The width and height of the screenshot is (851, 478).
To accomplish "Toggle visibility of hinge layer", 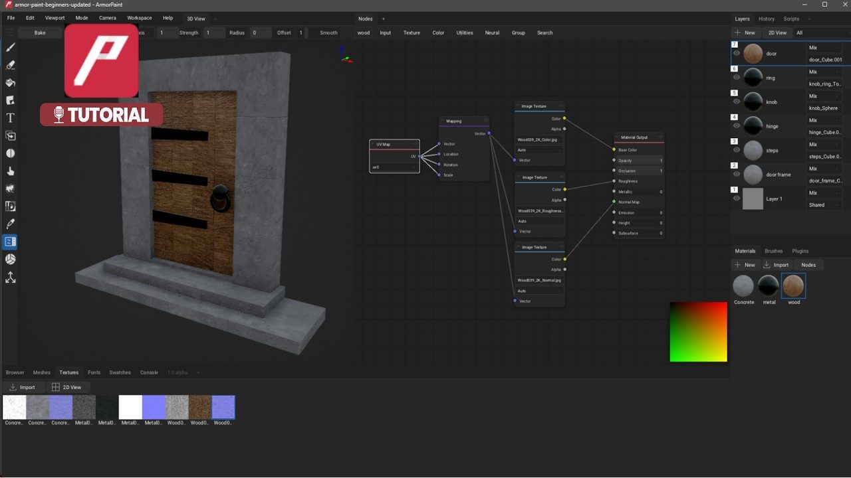I will 736,126.
